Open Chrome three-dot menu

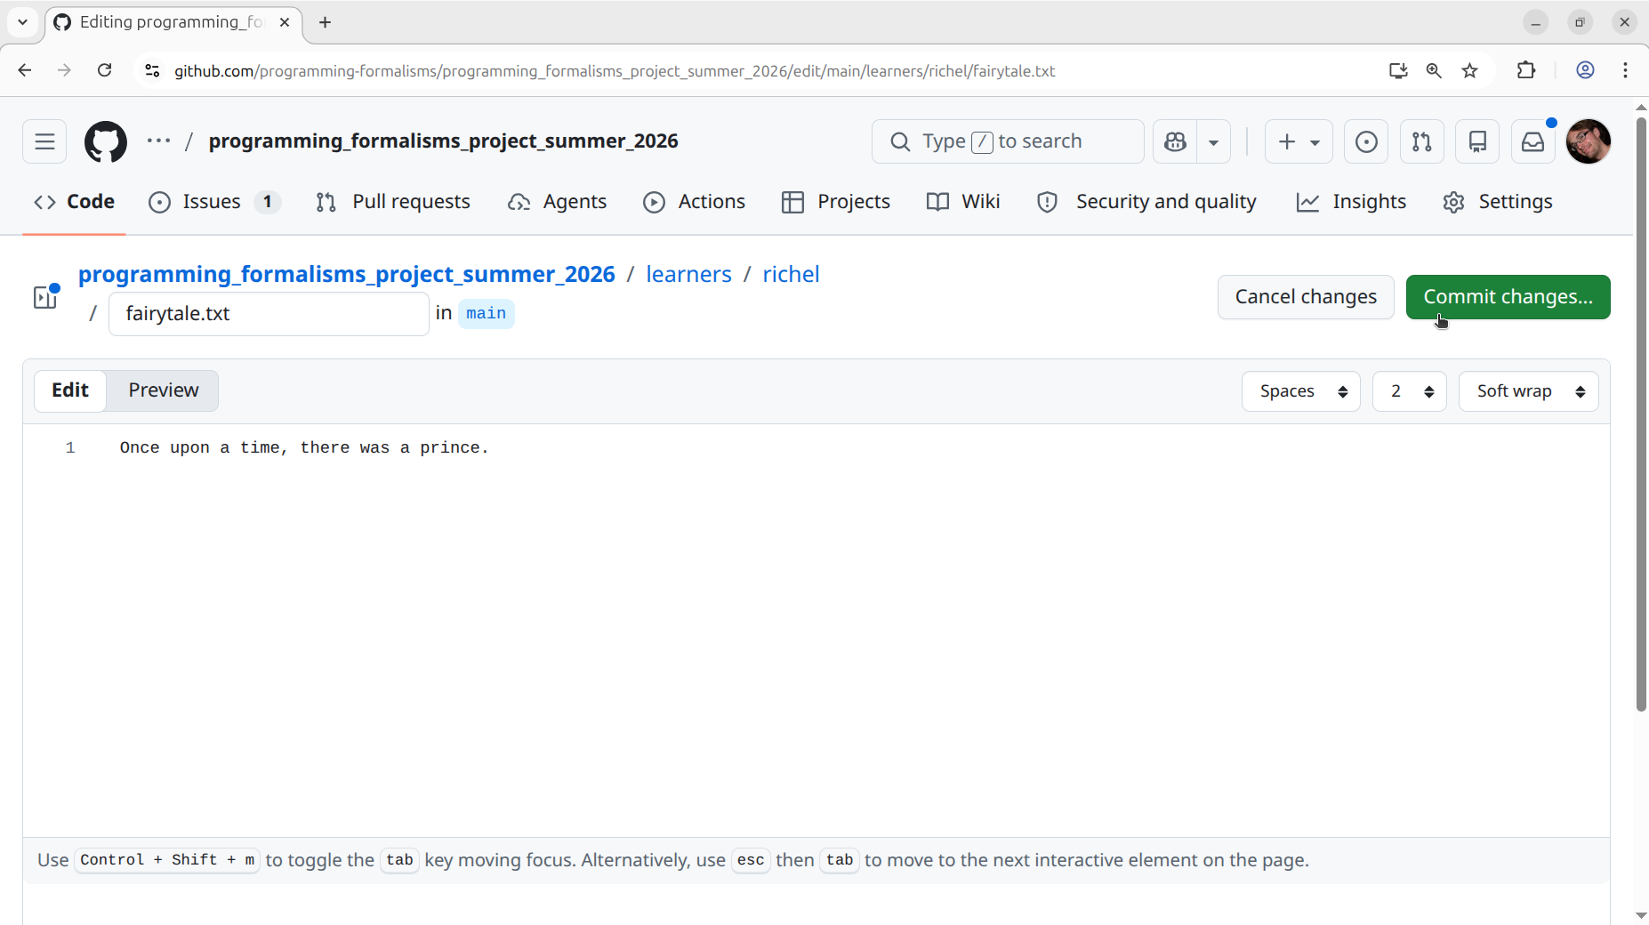coord(1625,70)
